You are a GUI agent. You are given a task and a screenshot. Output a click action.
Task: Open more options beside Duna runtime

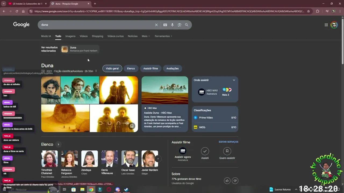(x=96, y=71)
